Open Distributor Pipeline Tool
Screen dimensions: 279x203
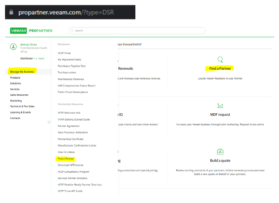click(72, 66)
